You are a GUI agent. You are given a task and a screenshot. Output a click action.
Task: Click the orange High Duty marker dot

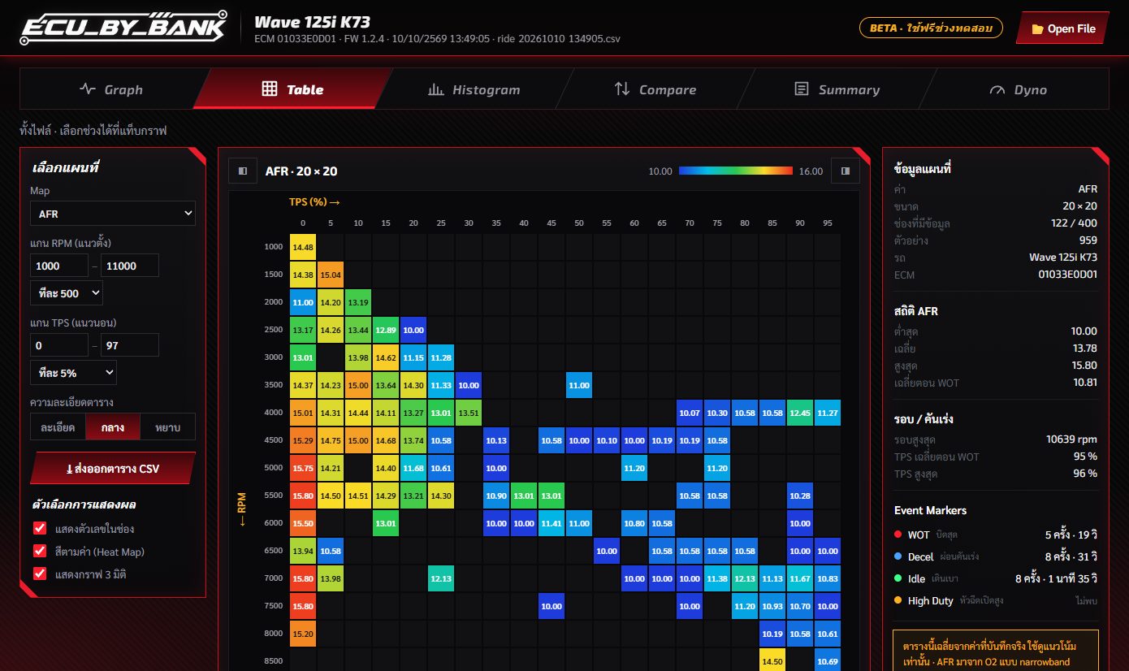coord(898,600)
